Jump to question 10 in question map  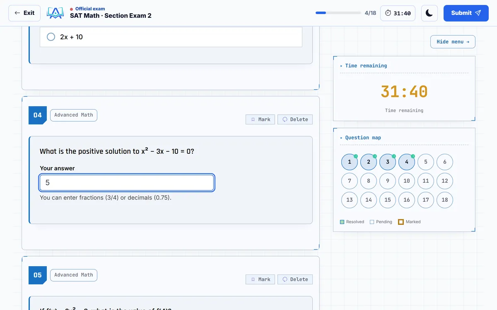[x=407, y=181]
